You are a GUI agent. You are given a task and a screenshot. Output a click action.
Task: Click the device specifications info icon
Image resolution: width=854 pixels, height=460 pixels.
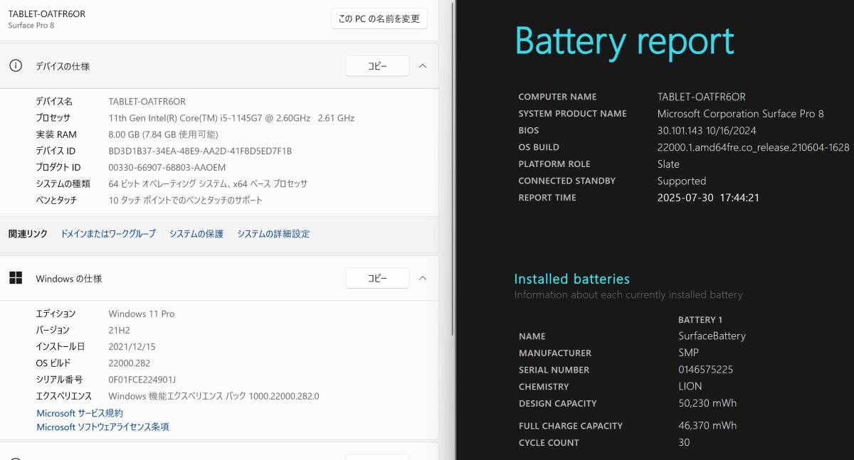tap(16, 66)
